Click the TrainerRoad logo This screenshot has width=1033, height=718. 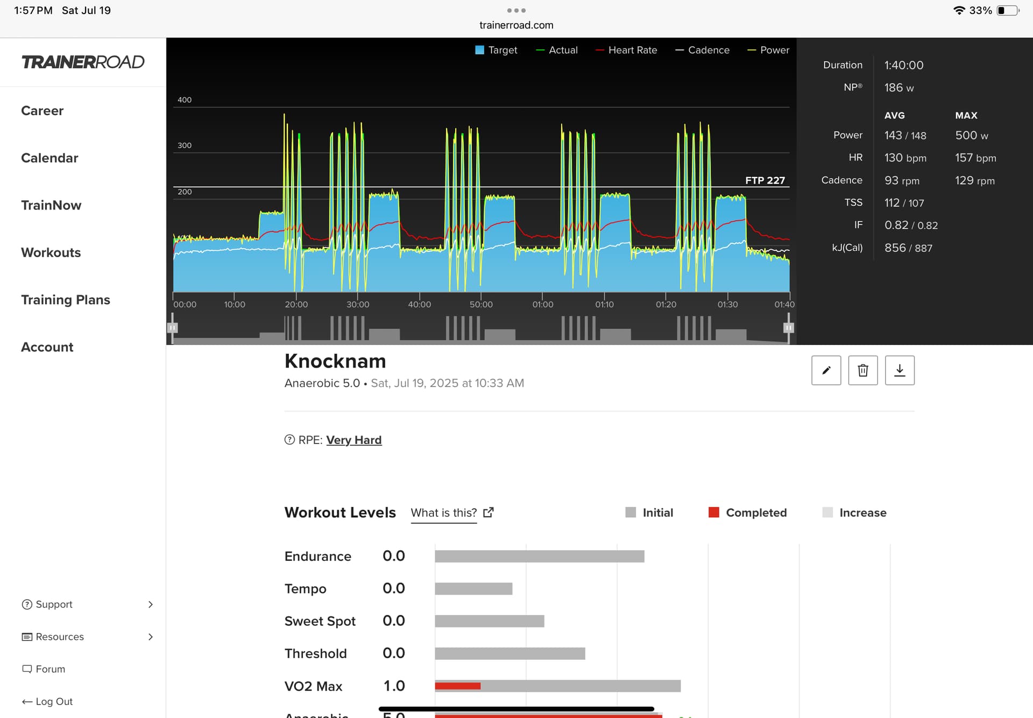[83, 62]
